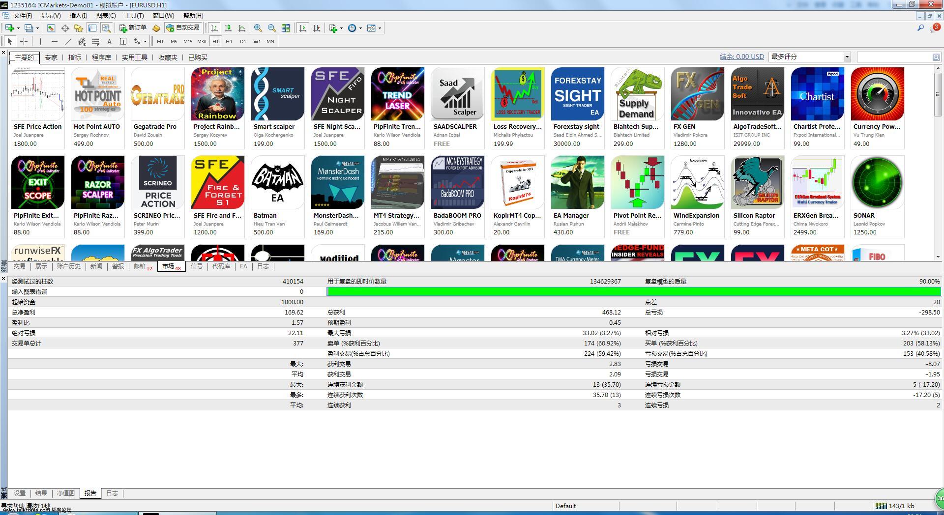Image resolution: width=944 pixels, height=515 pixels.
Task: Expand the indicators list dropdown arrow
Action: (342, 28)
